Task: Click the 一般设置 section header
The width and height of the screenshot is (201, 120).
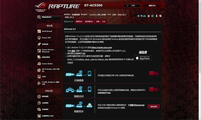Action: (49, 26)
